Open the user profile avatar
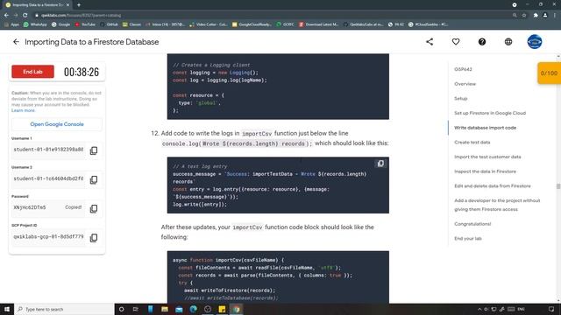The image size is (561, 315). 534,42
